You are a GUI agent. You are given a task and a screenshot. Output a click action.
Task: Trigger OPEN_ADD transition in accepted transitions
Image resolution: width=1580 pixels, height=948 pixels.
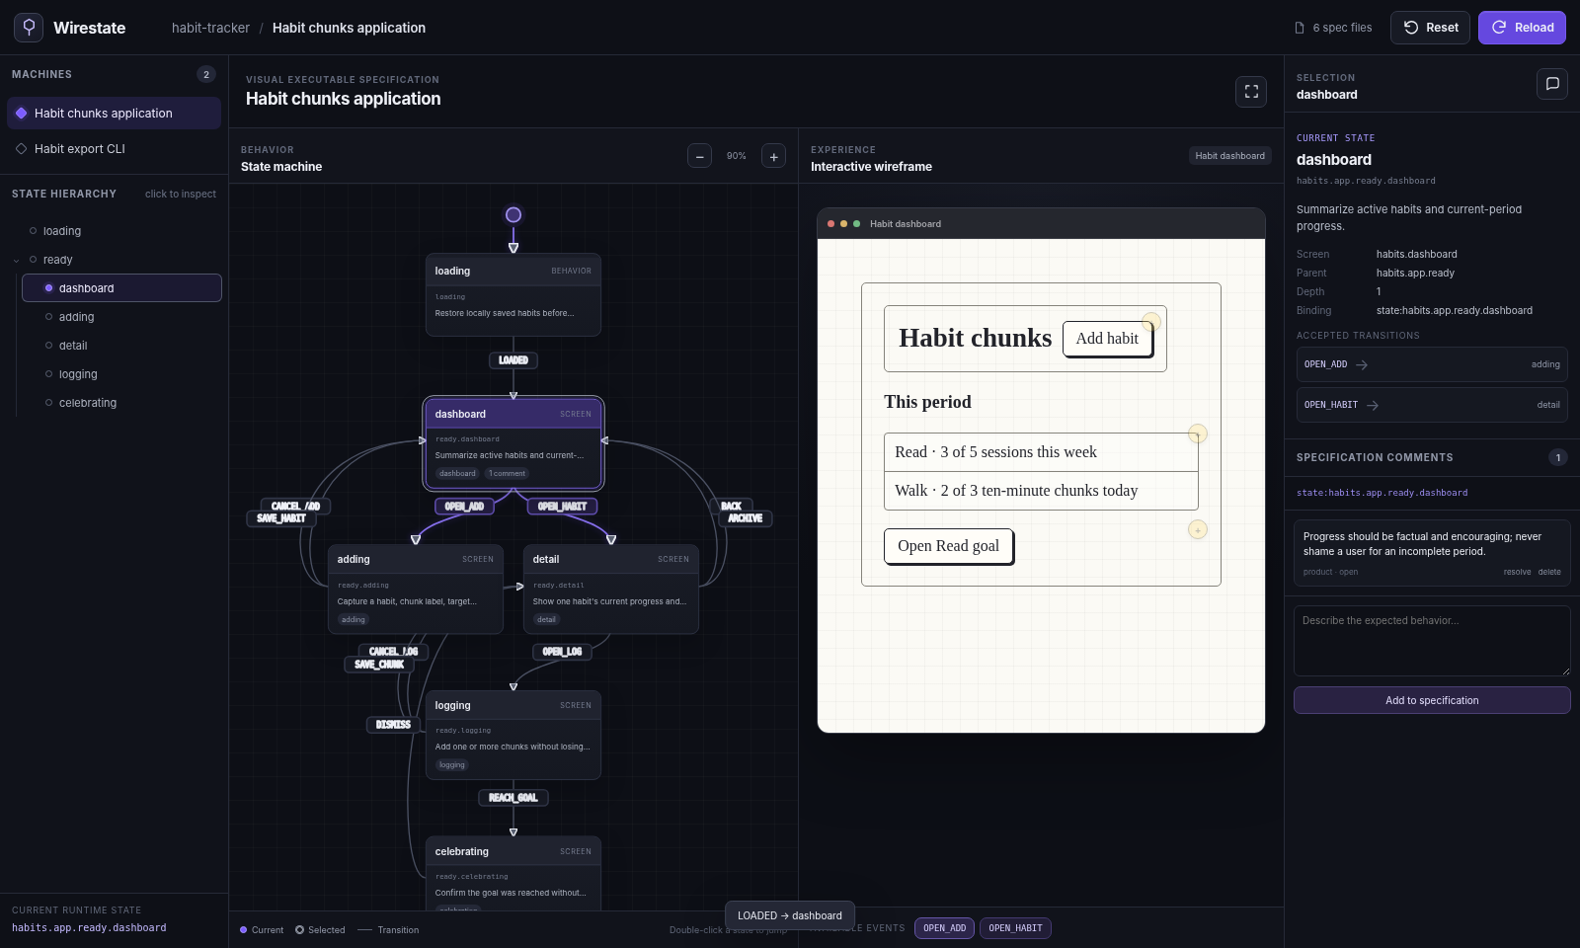[x=1432, y=364]
